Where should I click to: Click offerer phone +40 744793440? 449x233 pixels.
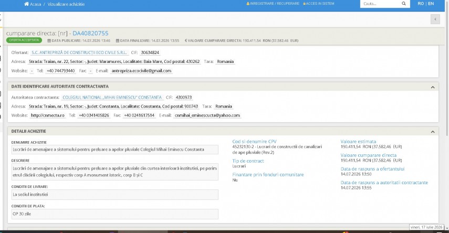click(61, 71)
